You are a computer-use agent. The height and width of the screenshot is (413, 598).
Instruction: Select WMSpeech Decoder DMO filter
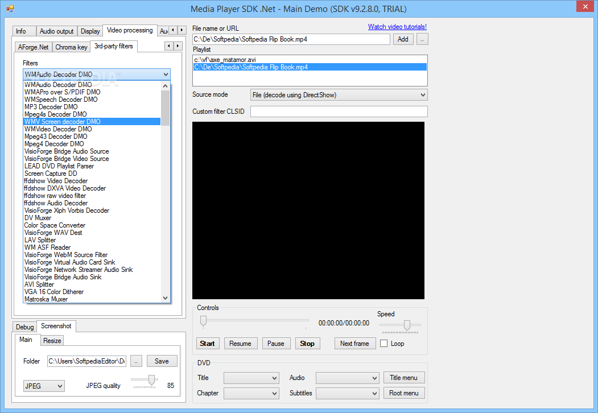92,100
